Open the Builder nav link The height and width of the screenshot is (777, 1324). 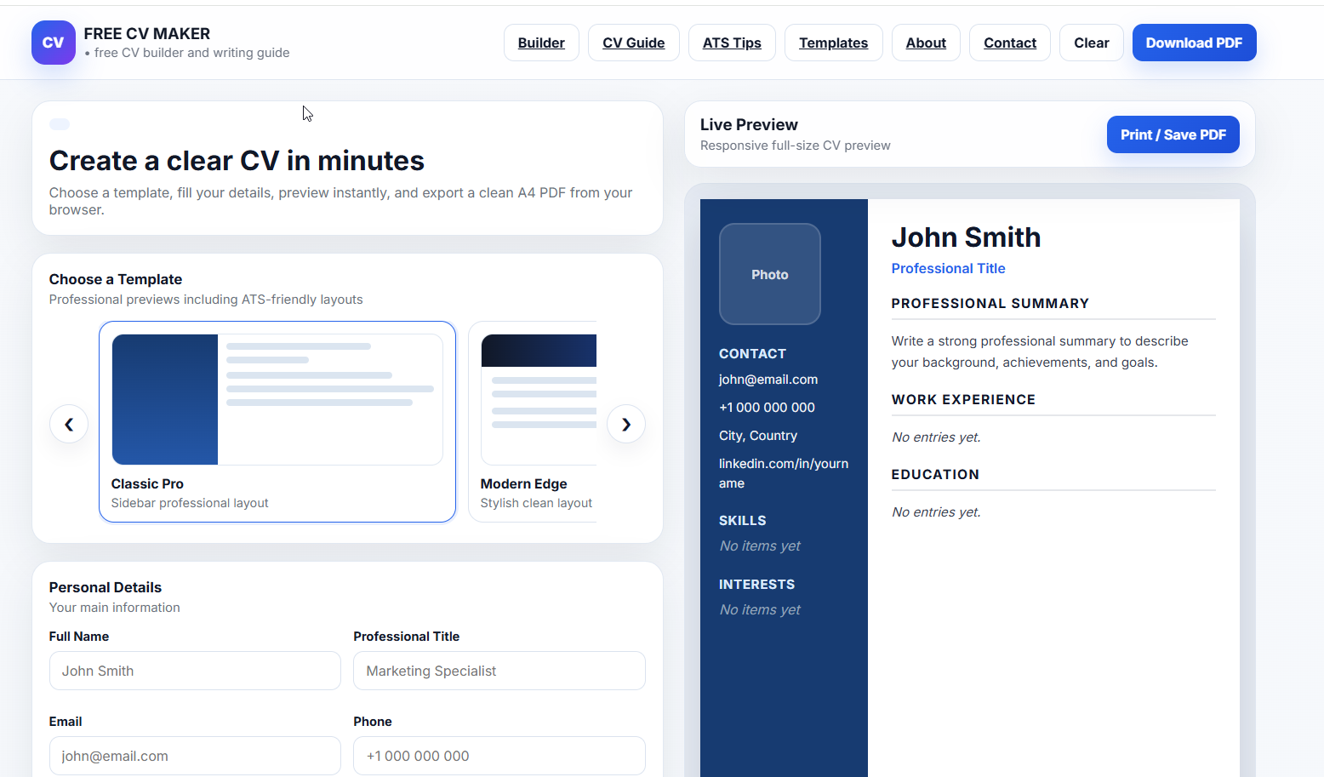point(541,43)
